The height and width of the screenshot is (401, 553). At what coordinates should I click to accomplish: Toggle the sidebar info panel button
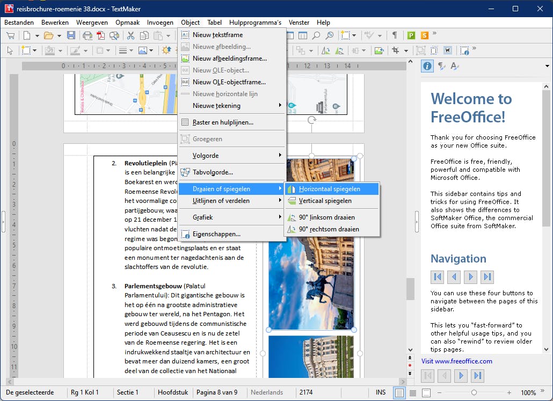(427, 66)
